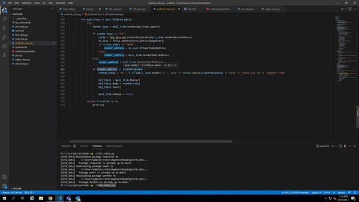Switch to the OUTPUT panel tab

click(84, 146)
